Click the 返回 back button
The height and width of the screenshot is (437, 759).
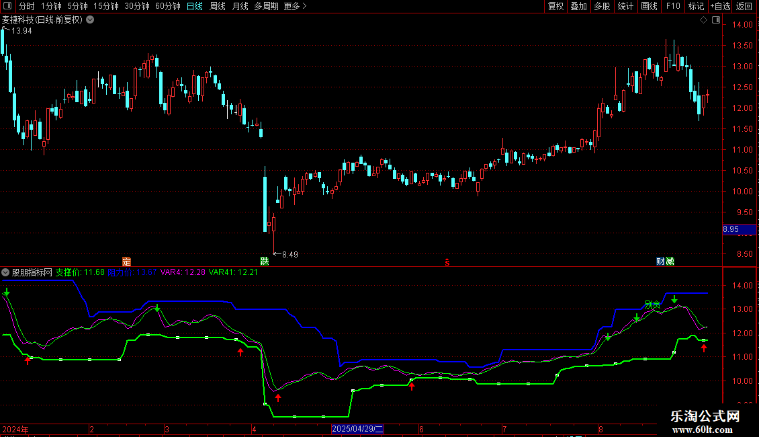click(744, 6)
